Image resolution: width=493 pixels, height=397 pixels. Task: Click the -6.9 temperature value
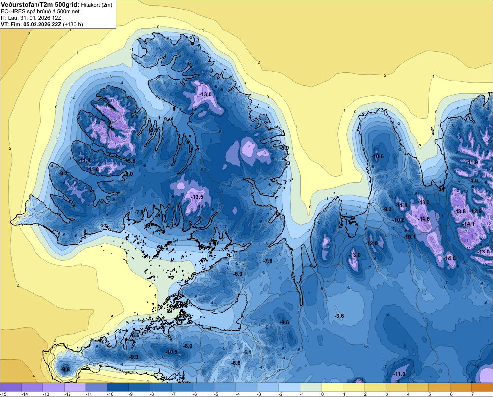click(x=238, y=274)
